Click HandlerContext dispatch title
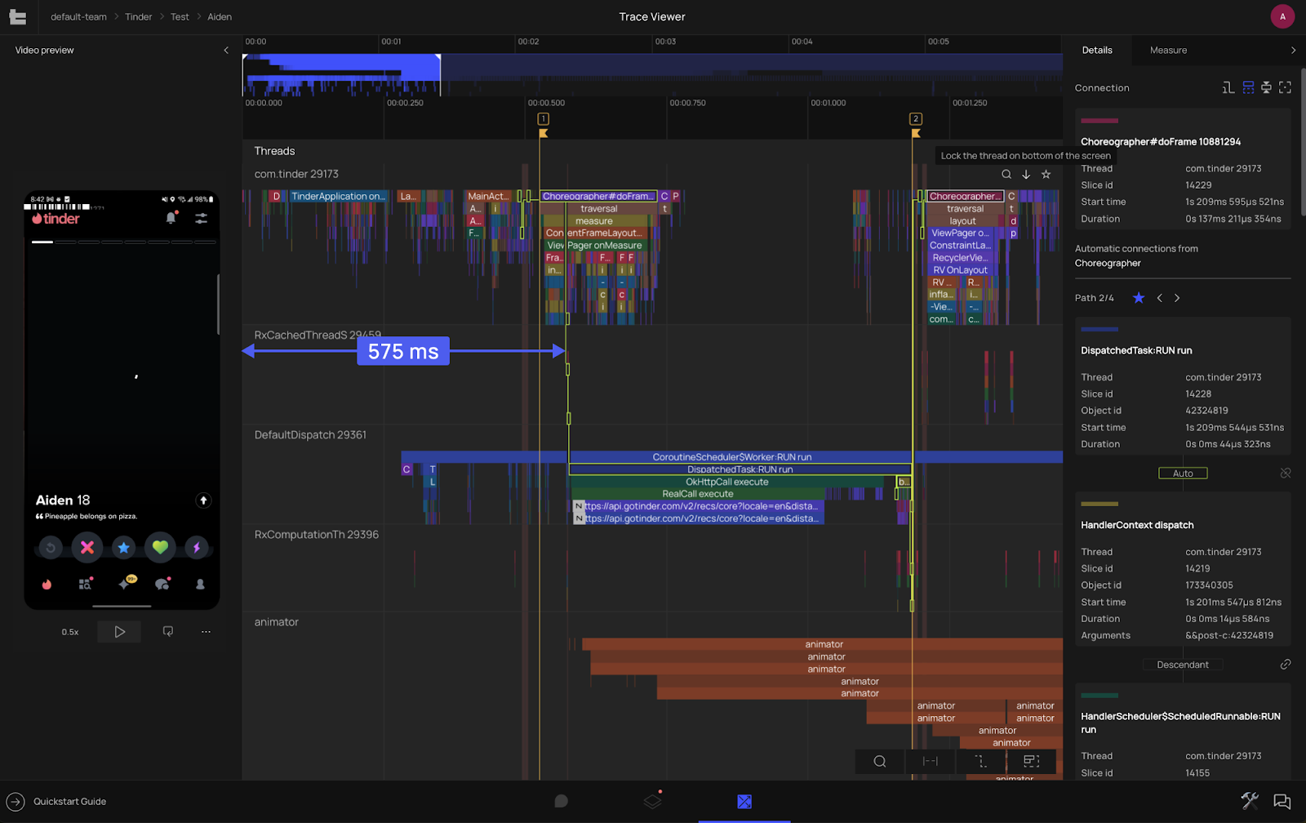 pyautogui.click(x=1137, y=525)
